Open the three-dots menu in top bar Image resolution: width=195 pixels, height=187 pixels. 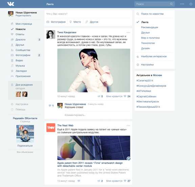coord(182,4)
